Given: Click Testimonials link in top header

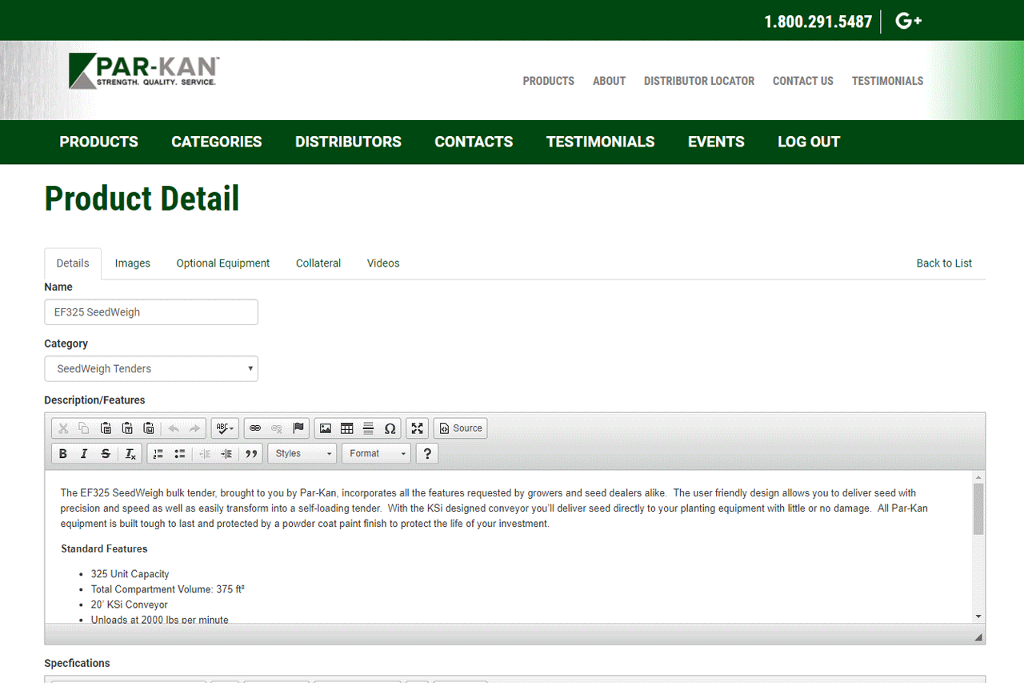Looking at the screenshot, I should [x=887, y=81].
